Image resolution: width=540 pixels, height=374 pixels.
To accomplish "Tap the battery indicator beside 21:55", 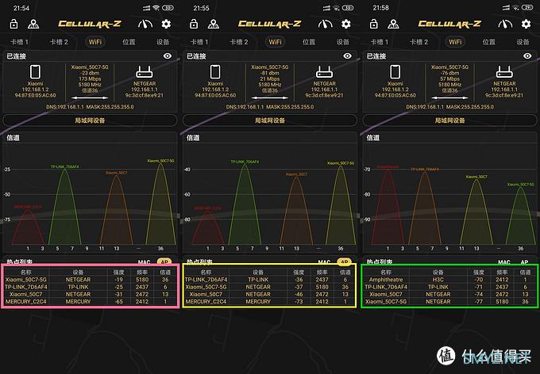I will pos(348,8).
